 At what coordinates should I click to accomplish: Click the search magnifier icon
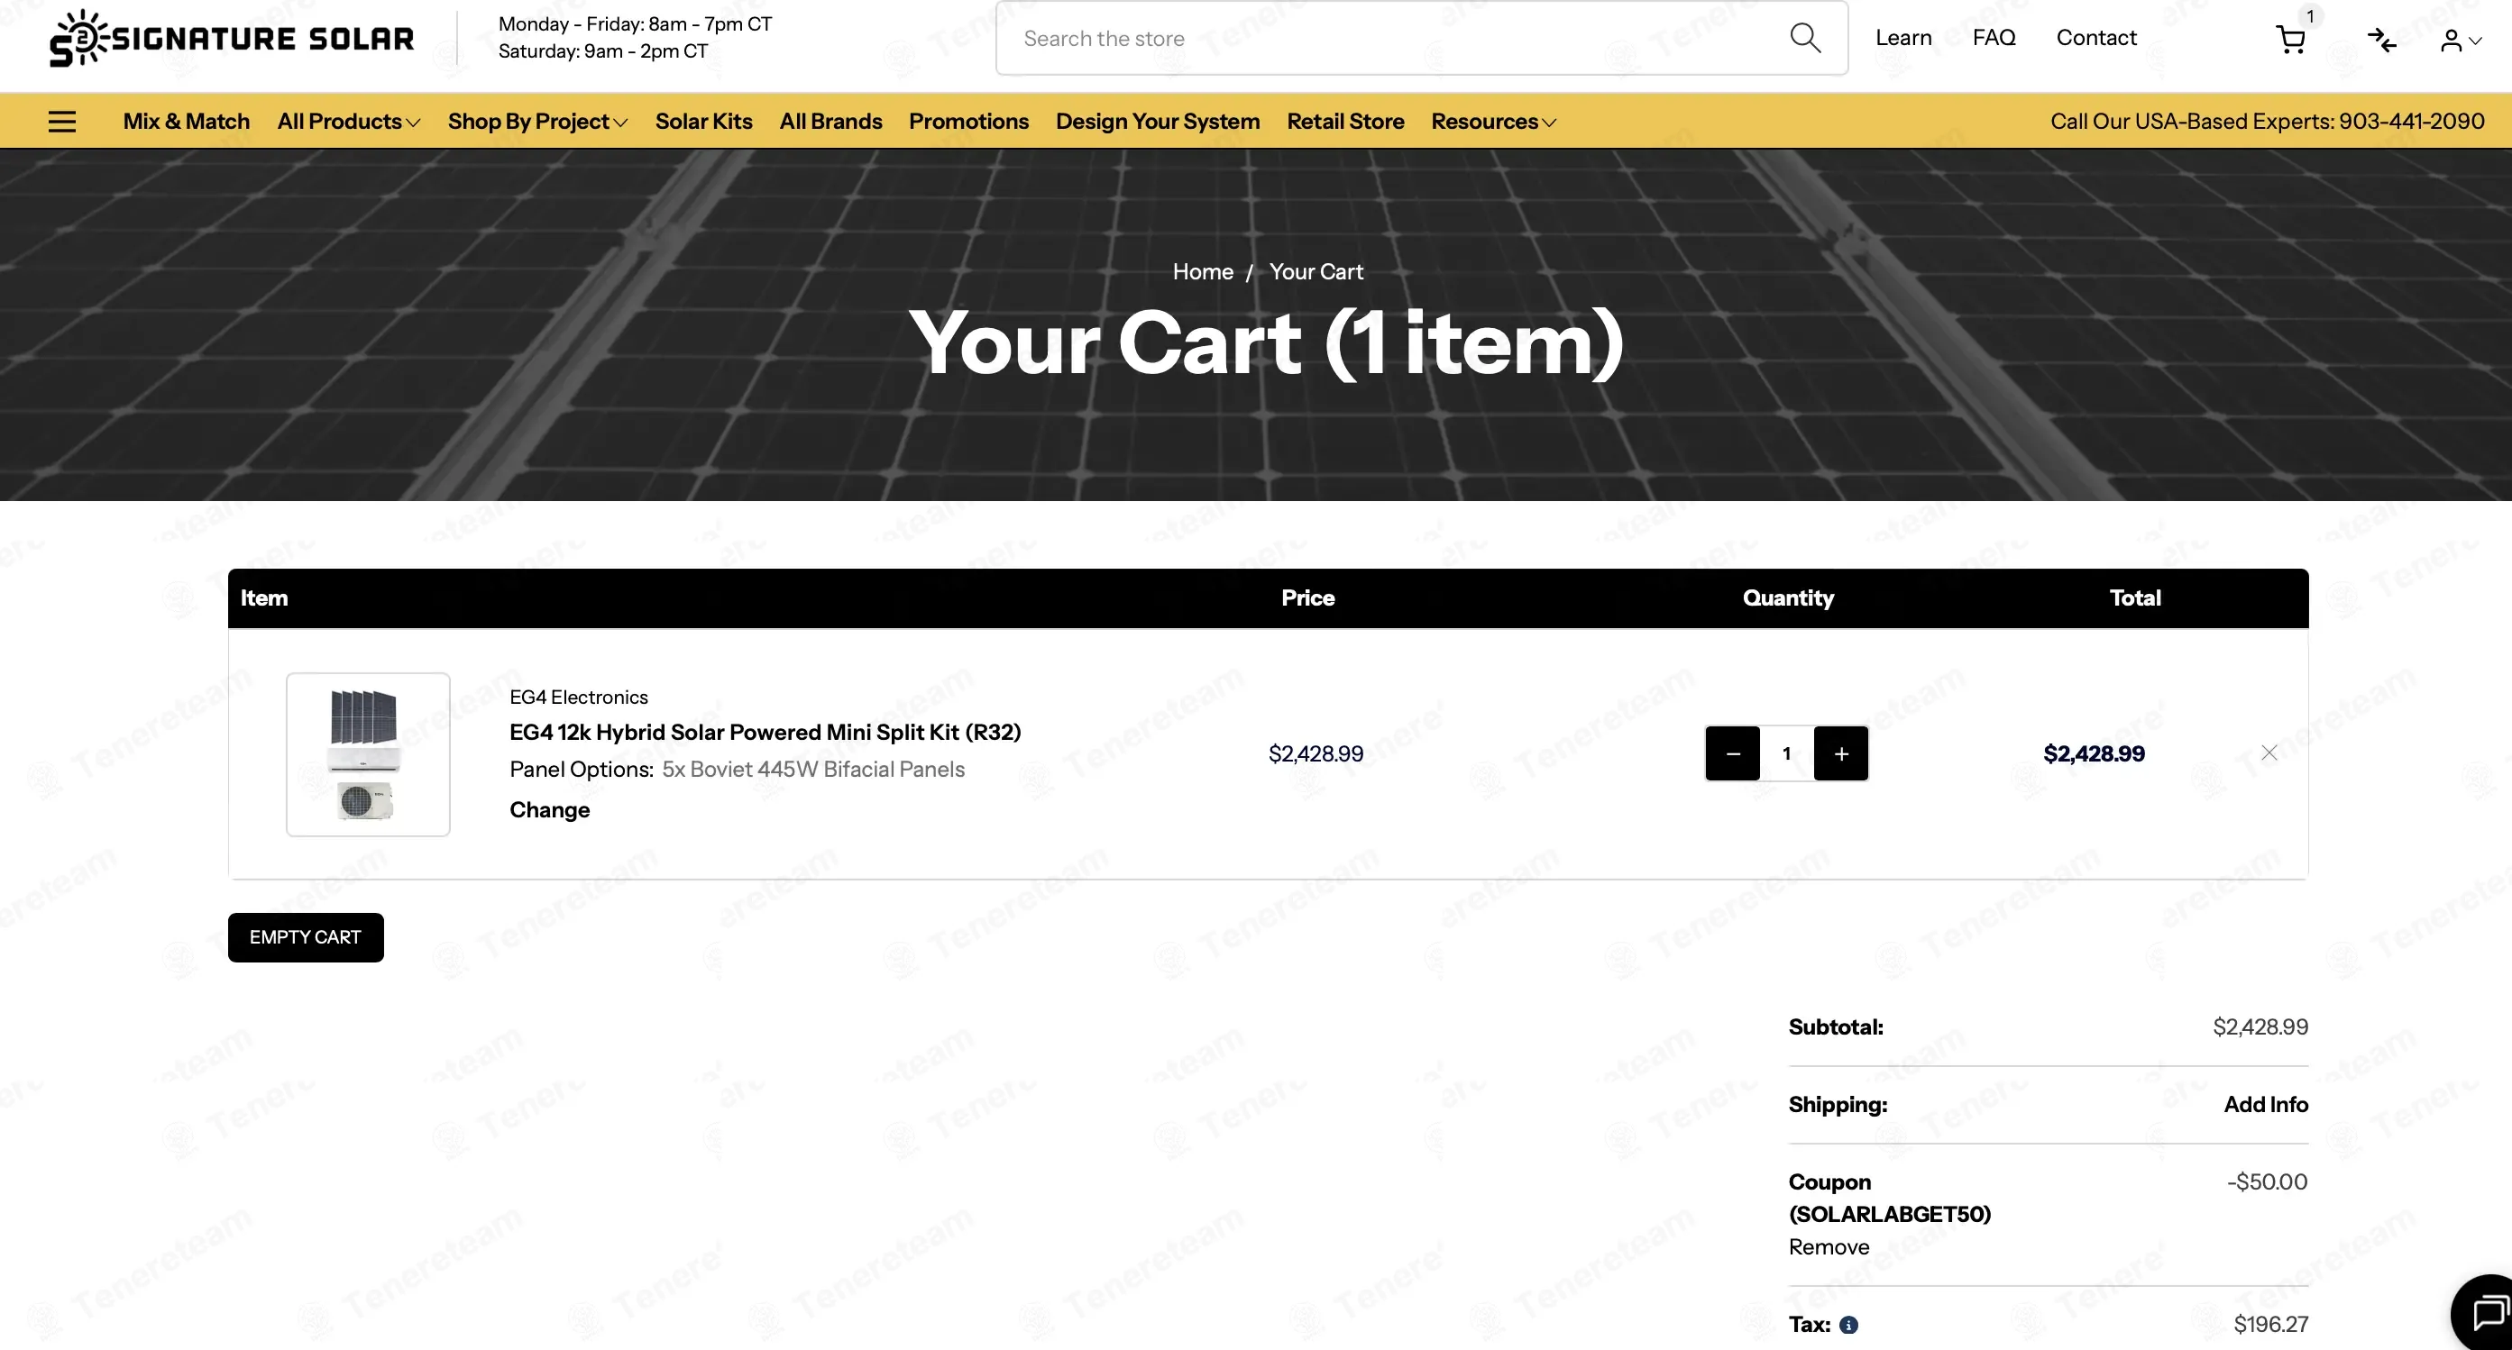coord(1805,38)
